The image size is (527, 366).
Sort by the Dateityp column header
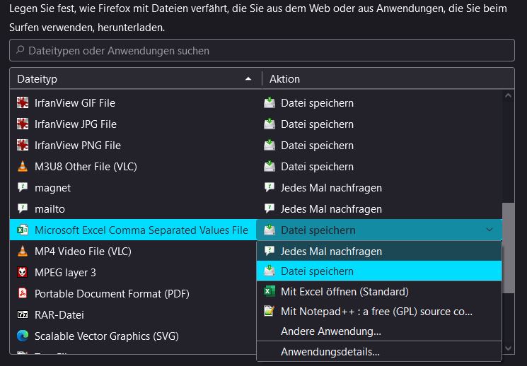click(136, 79)
